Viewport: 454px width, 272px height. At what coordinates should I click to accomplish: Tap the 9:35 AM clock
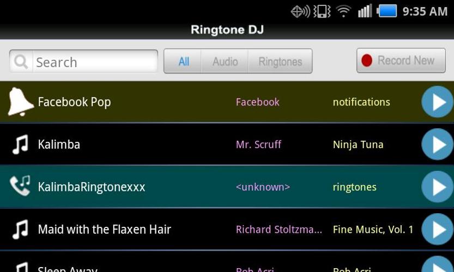tap(425, 11)
